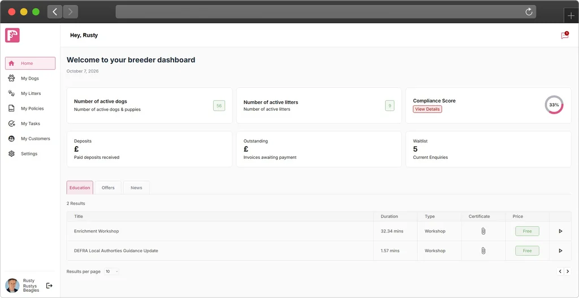
Task: Click the browser forward arrow
Action: 70,12
